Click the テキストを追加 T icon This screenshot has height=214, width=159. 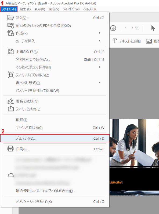(115, 41)
